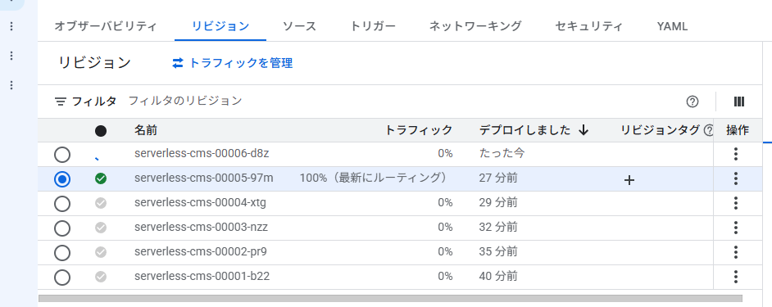Viewport: 772px width, 307px height.
Task: Click gray status icon of serverless-cms-00003-nzz
Action: pyautogui.click(x=101, y=228)
